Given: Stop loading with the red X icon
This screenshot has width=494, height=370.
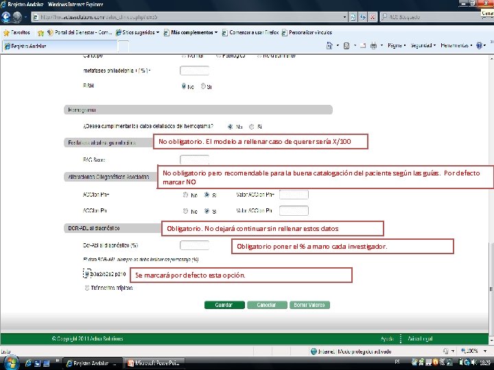Looking at the screenshot, I should pyautogui.click(x=373, y=17).
